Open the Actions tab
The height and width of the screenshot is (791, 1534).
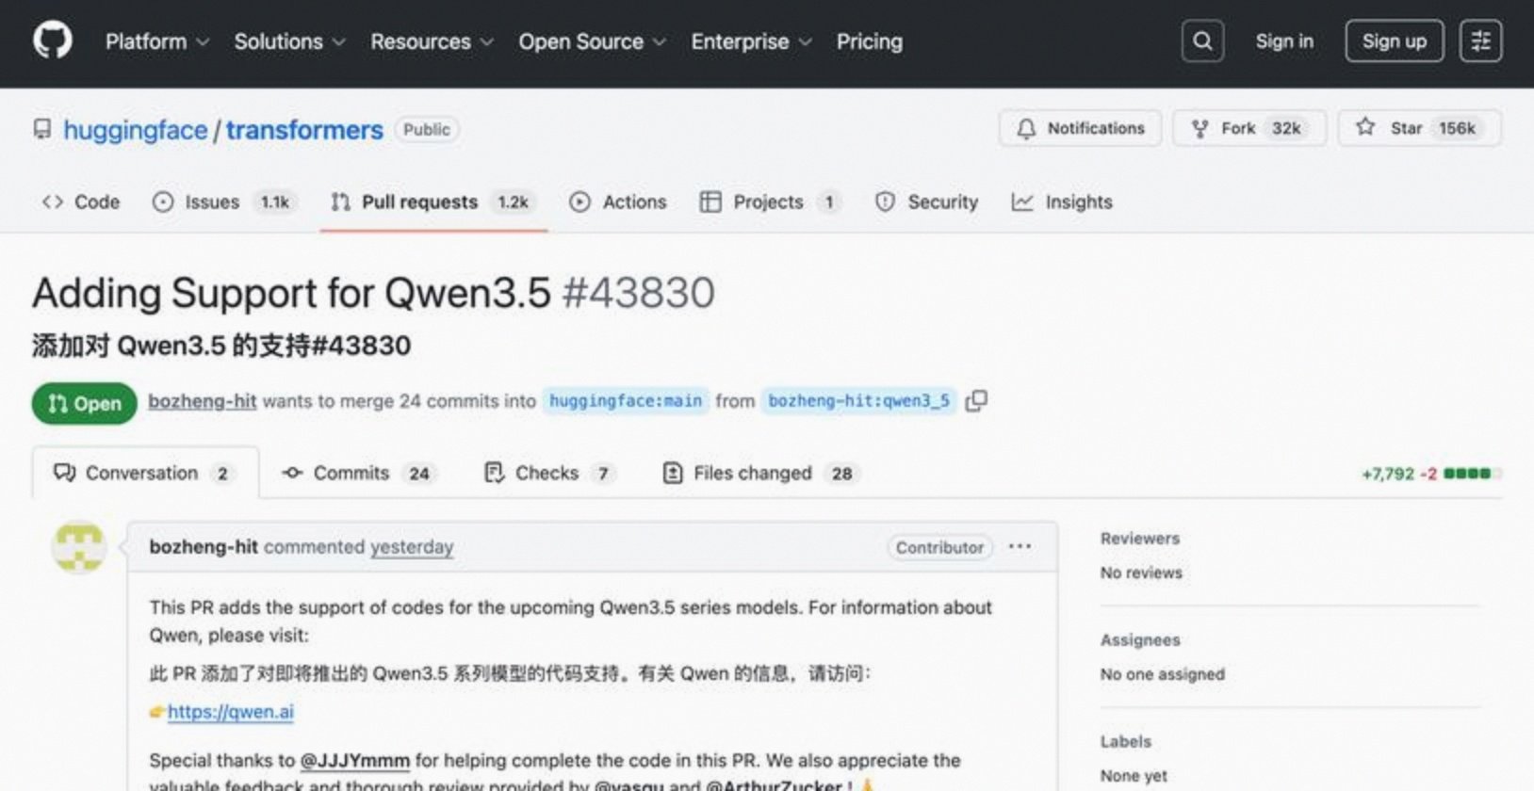[x=618, y=202]
